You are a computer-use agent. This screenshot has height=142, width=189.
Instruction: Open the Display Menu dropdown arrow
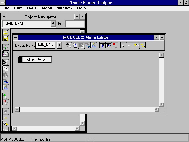pos(59,45)
